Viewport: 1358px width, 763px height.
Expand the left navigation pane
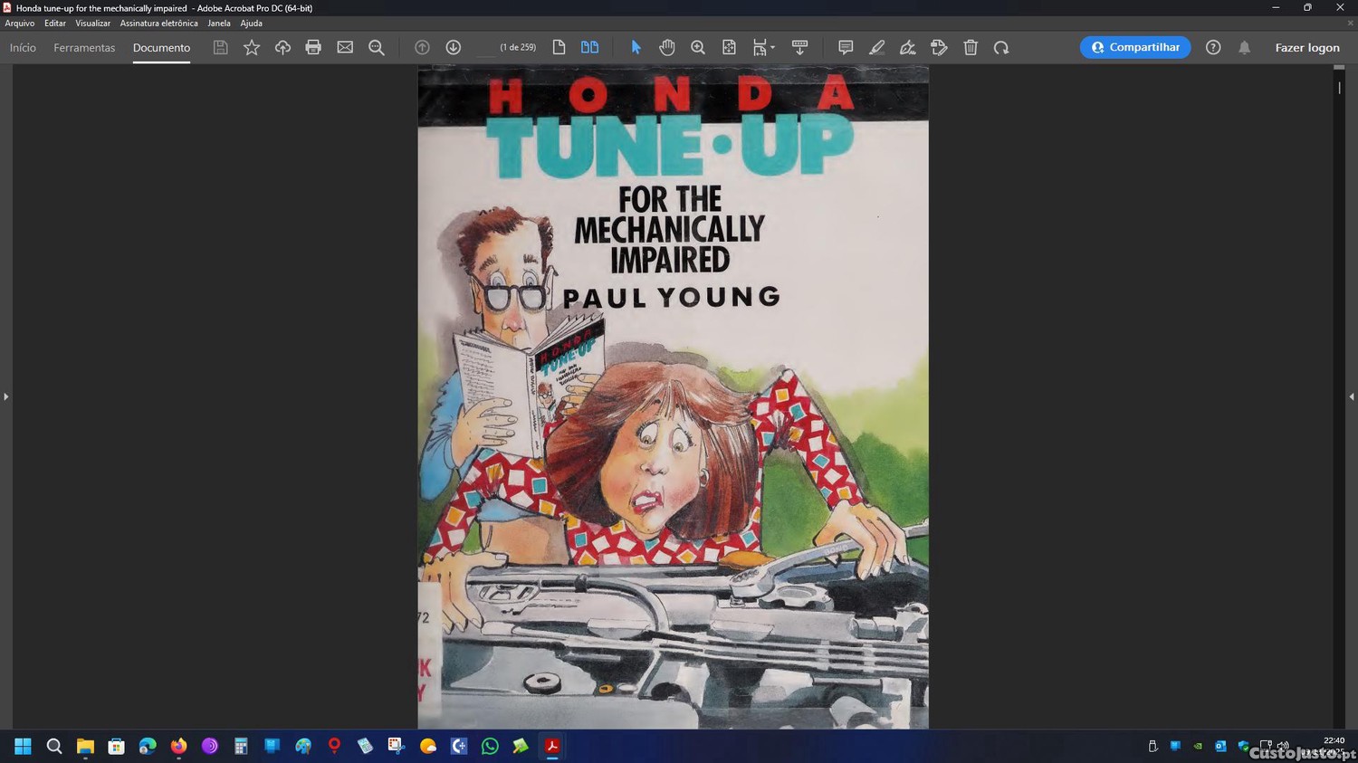6,396
